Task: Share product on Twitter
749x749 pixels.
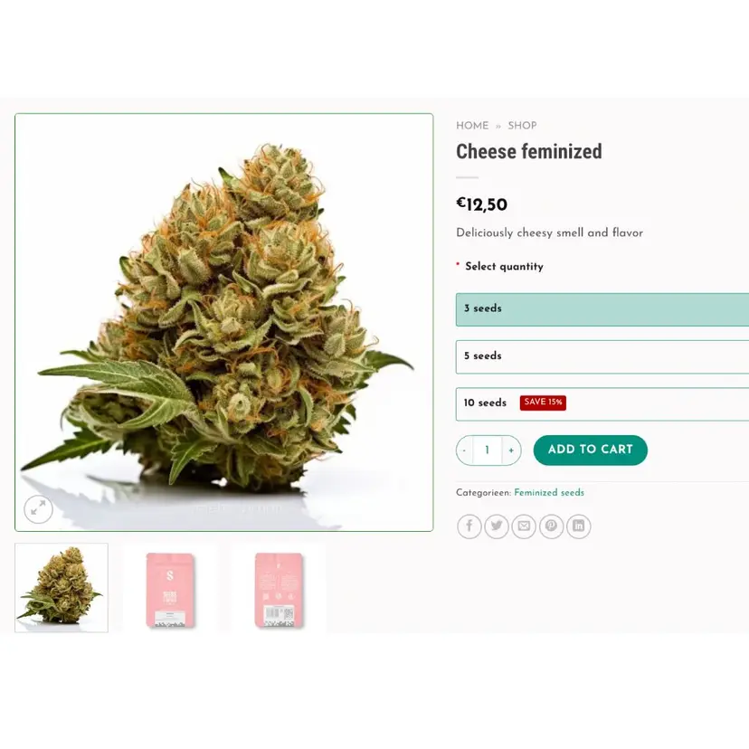Action: pyautogui.click(x=497, y=526)
